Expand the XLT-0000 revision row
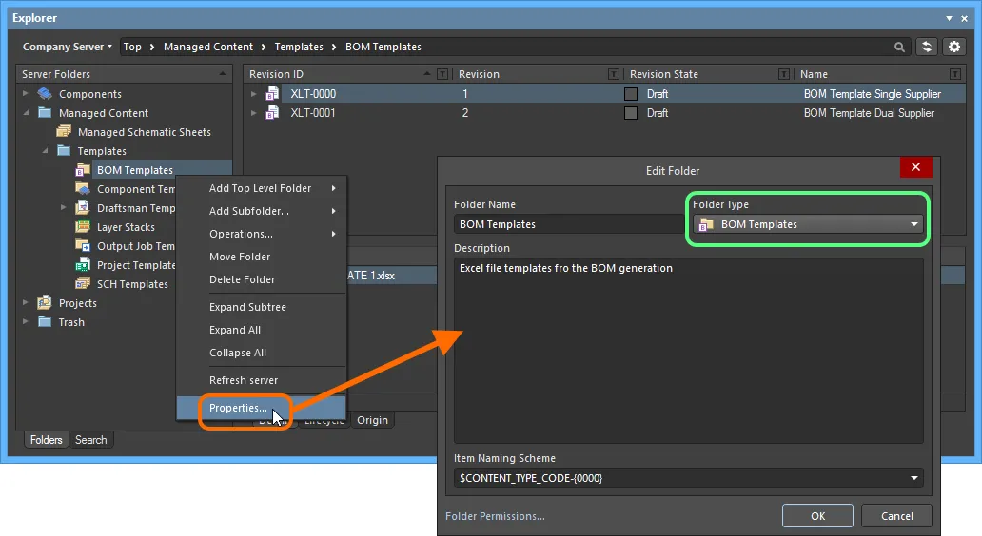Screen dimensions: 982x536 [254, 94]
